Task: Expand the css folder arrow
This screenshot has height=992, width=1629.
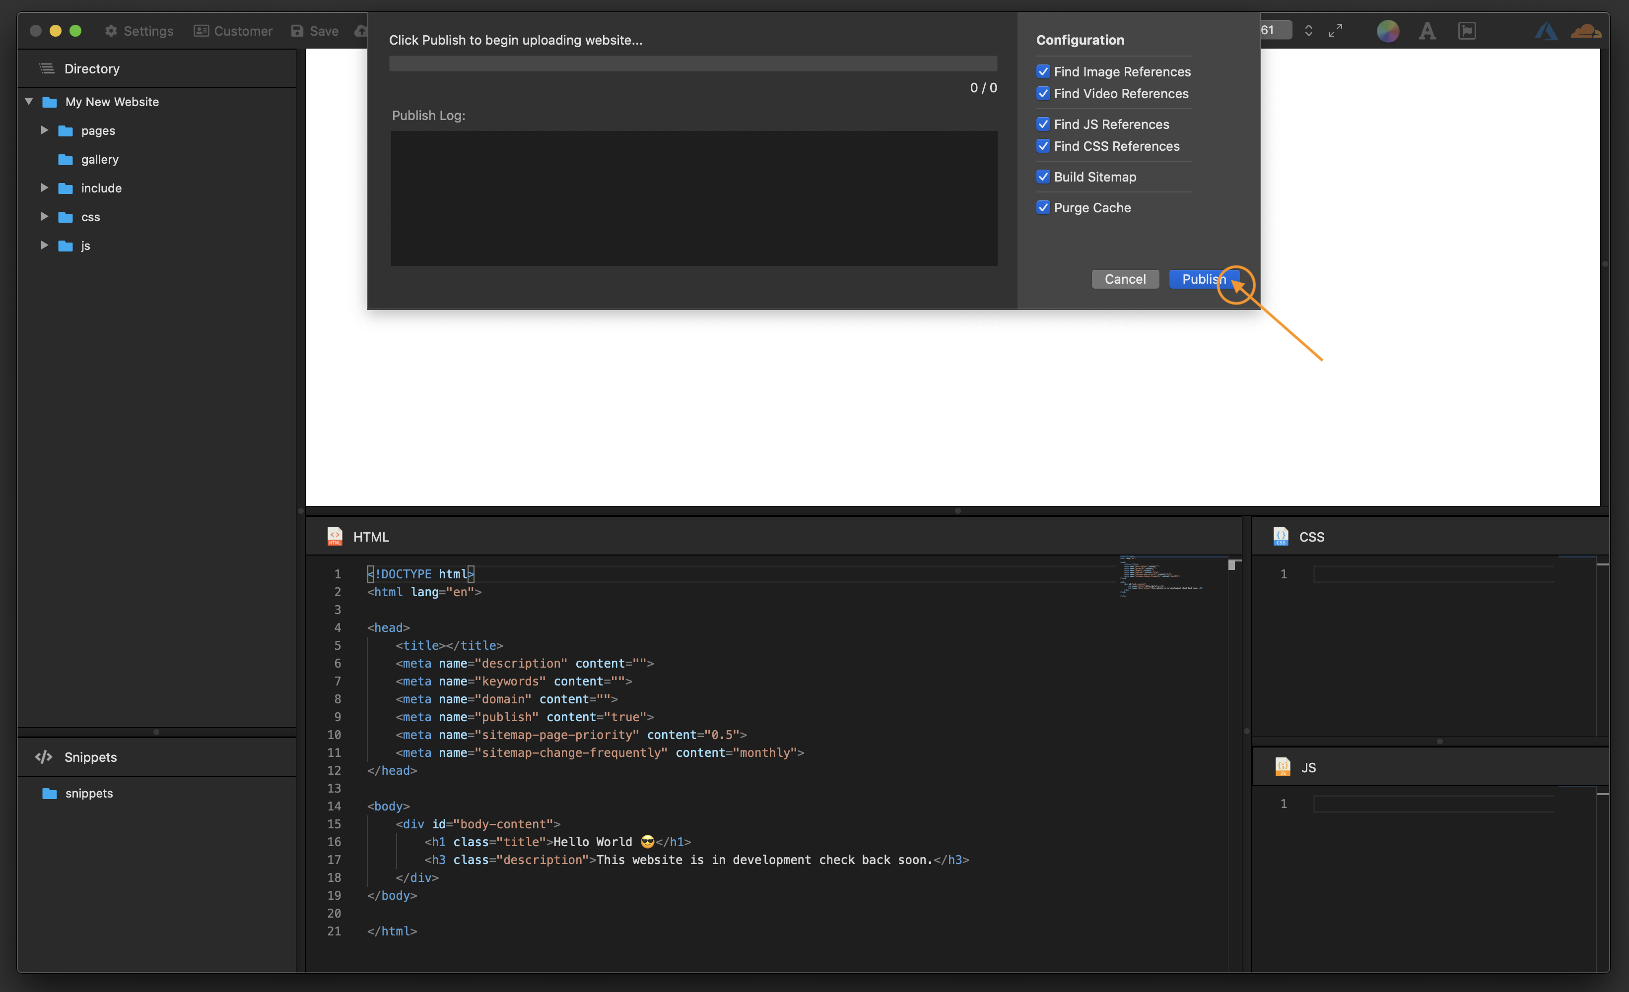Action: tap(44, 217)
